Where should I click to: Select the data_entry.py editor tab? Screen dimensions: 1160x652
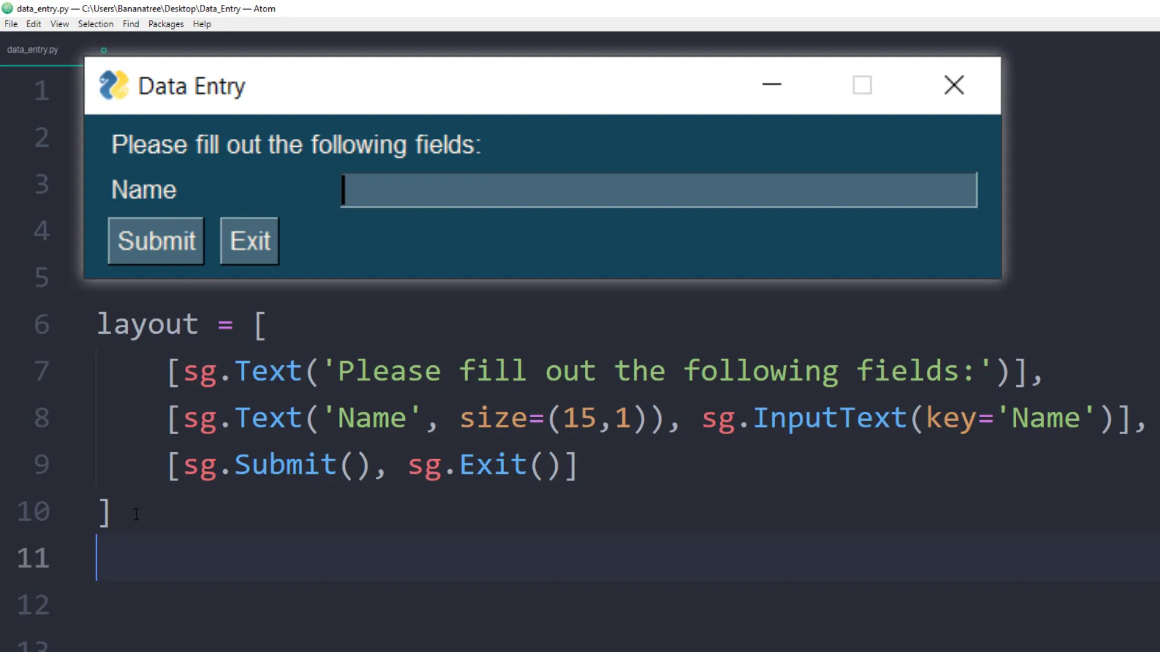coord(32,50)
